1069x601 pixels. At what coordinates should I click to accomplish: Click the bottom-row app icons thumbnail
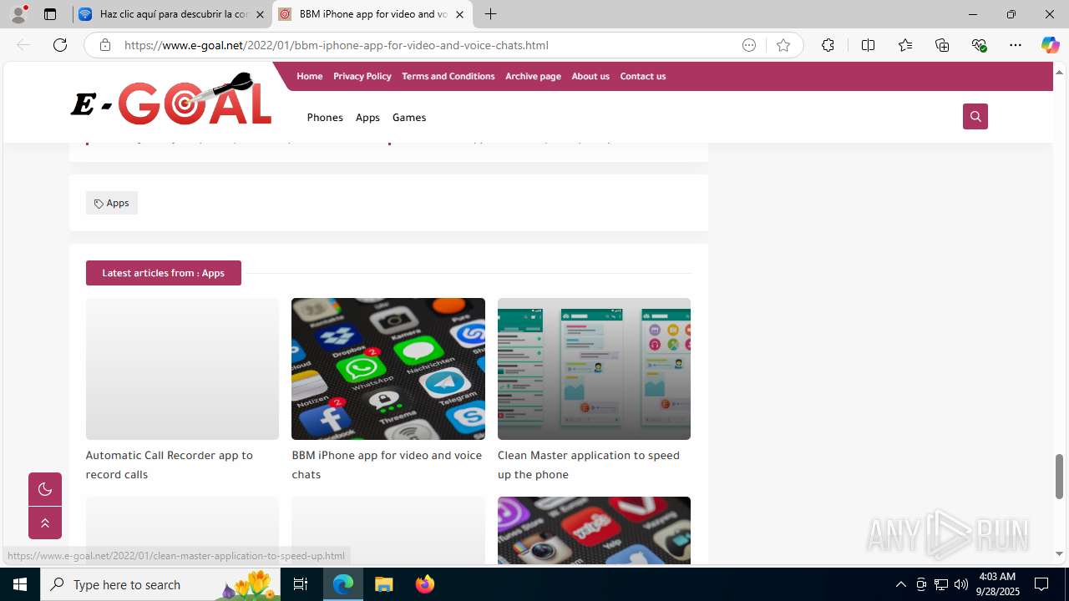point(594,530)
